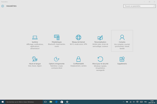Open the Suppléments icon
This screenshot has width=157, height=104.
click(122, 59)
